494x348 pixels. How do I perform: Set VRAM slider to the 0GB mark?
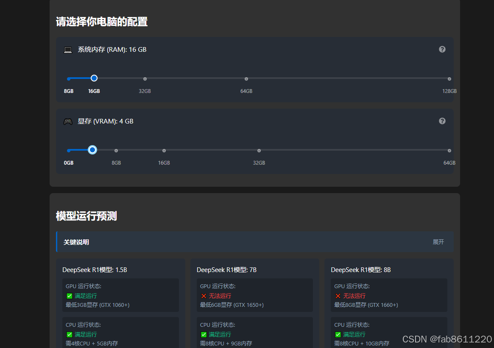(69, 151)
